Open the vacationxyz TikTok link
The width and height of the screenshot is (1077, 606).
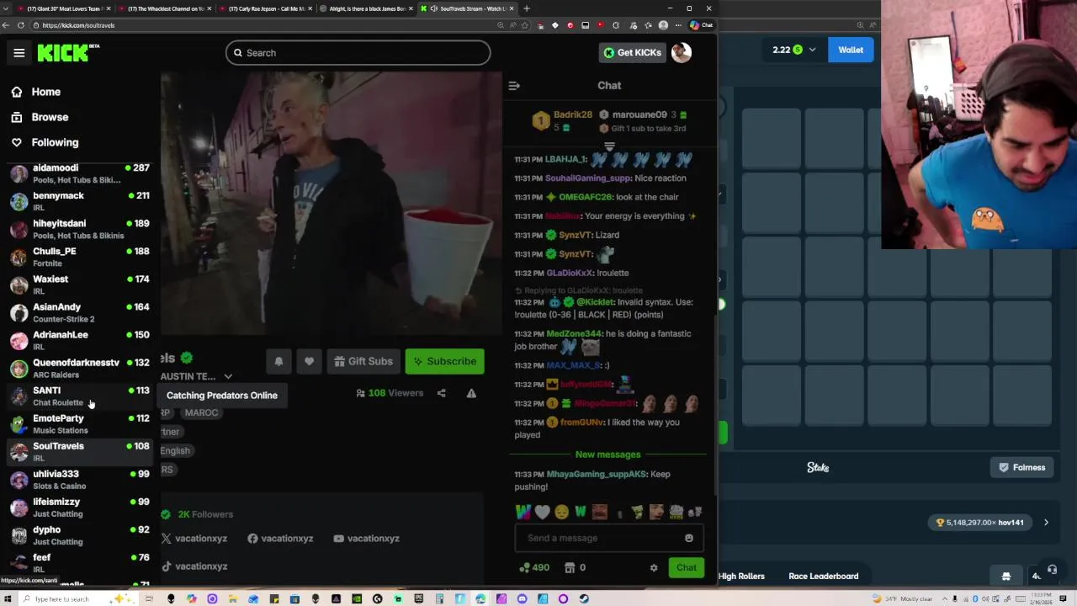pyautogui.click(x=194, y=566)
